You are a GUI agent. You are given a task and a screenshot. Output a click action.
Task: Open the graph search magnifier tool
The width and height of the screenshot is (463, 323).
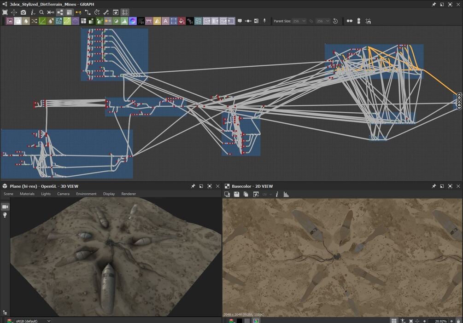tap(41, 12)
